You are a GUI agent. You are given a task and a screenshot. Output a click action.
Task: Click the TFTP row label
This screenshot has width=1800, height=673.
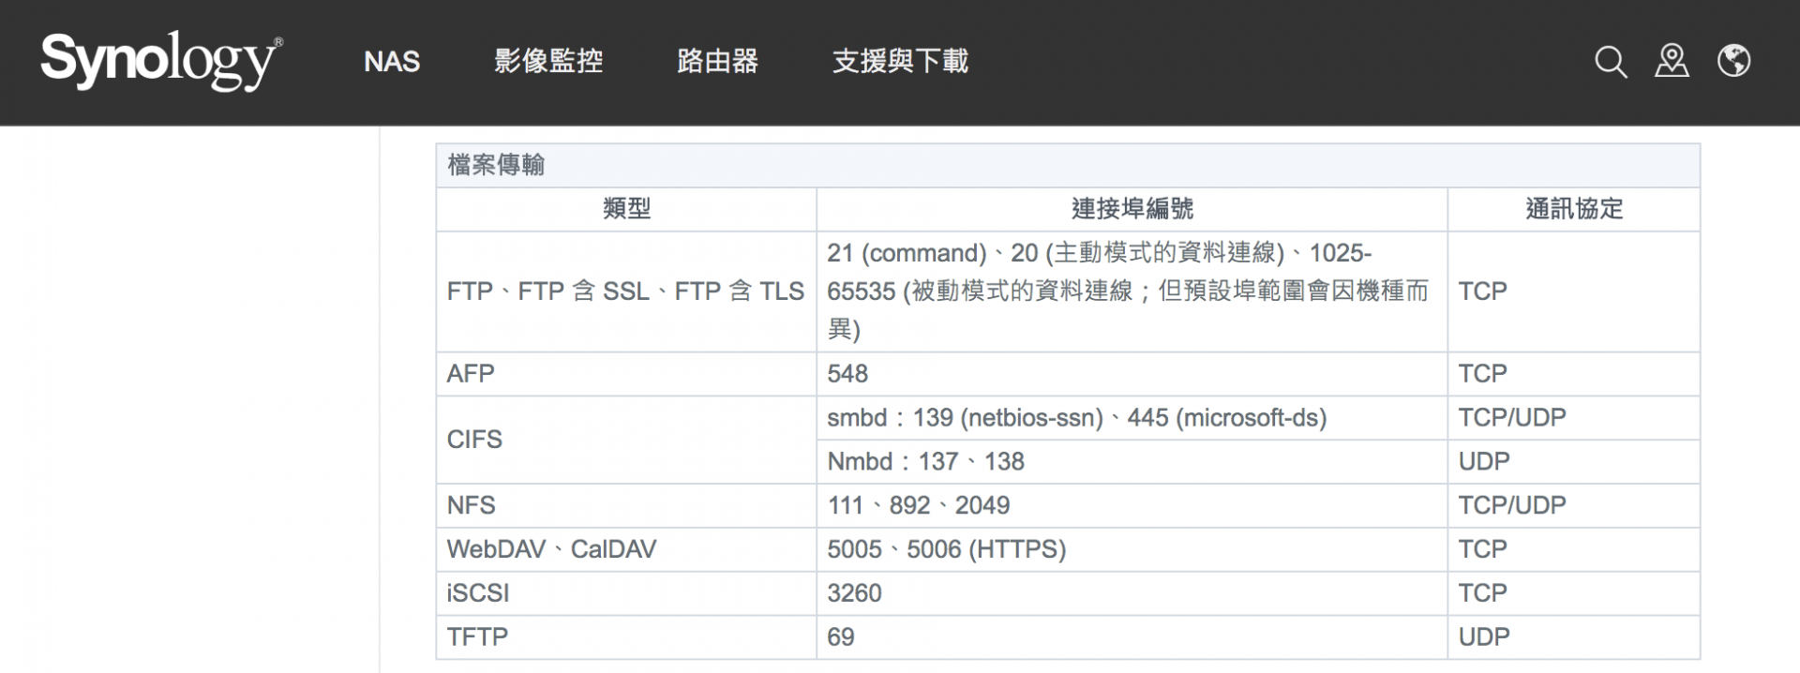(x=477, y=637)
